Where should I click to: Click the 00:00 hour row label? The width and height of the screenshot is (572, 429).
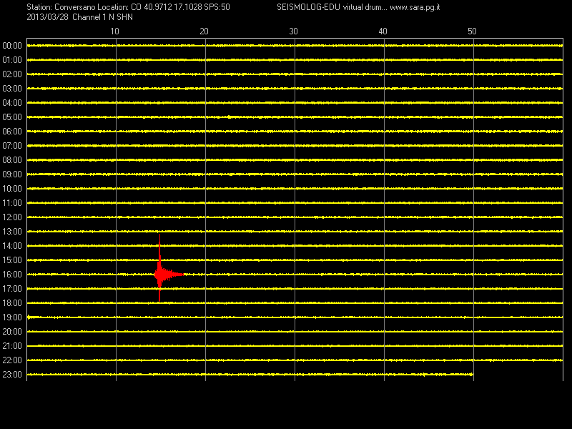[12, 46]
